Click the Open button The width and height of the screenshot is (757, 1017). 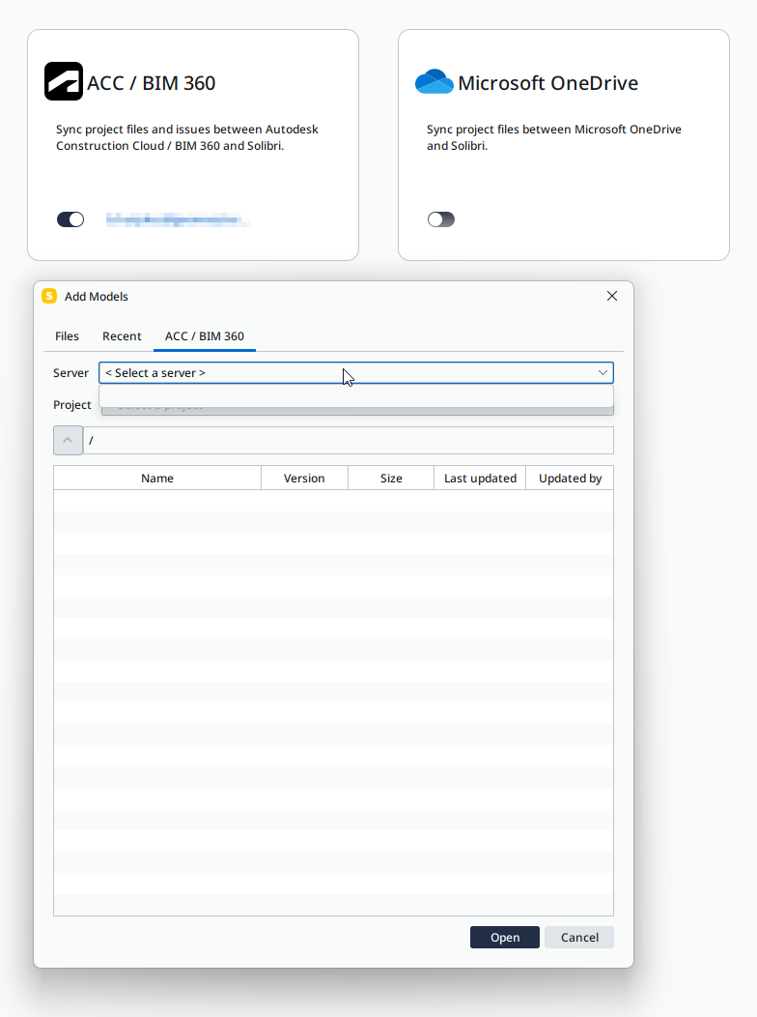[504, 937]
